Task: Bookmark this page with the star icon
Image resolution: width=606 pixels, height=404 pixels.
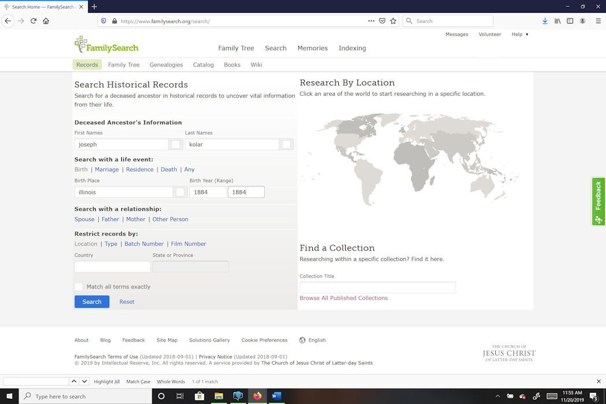Action: [x=394, y=21]
